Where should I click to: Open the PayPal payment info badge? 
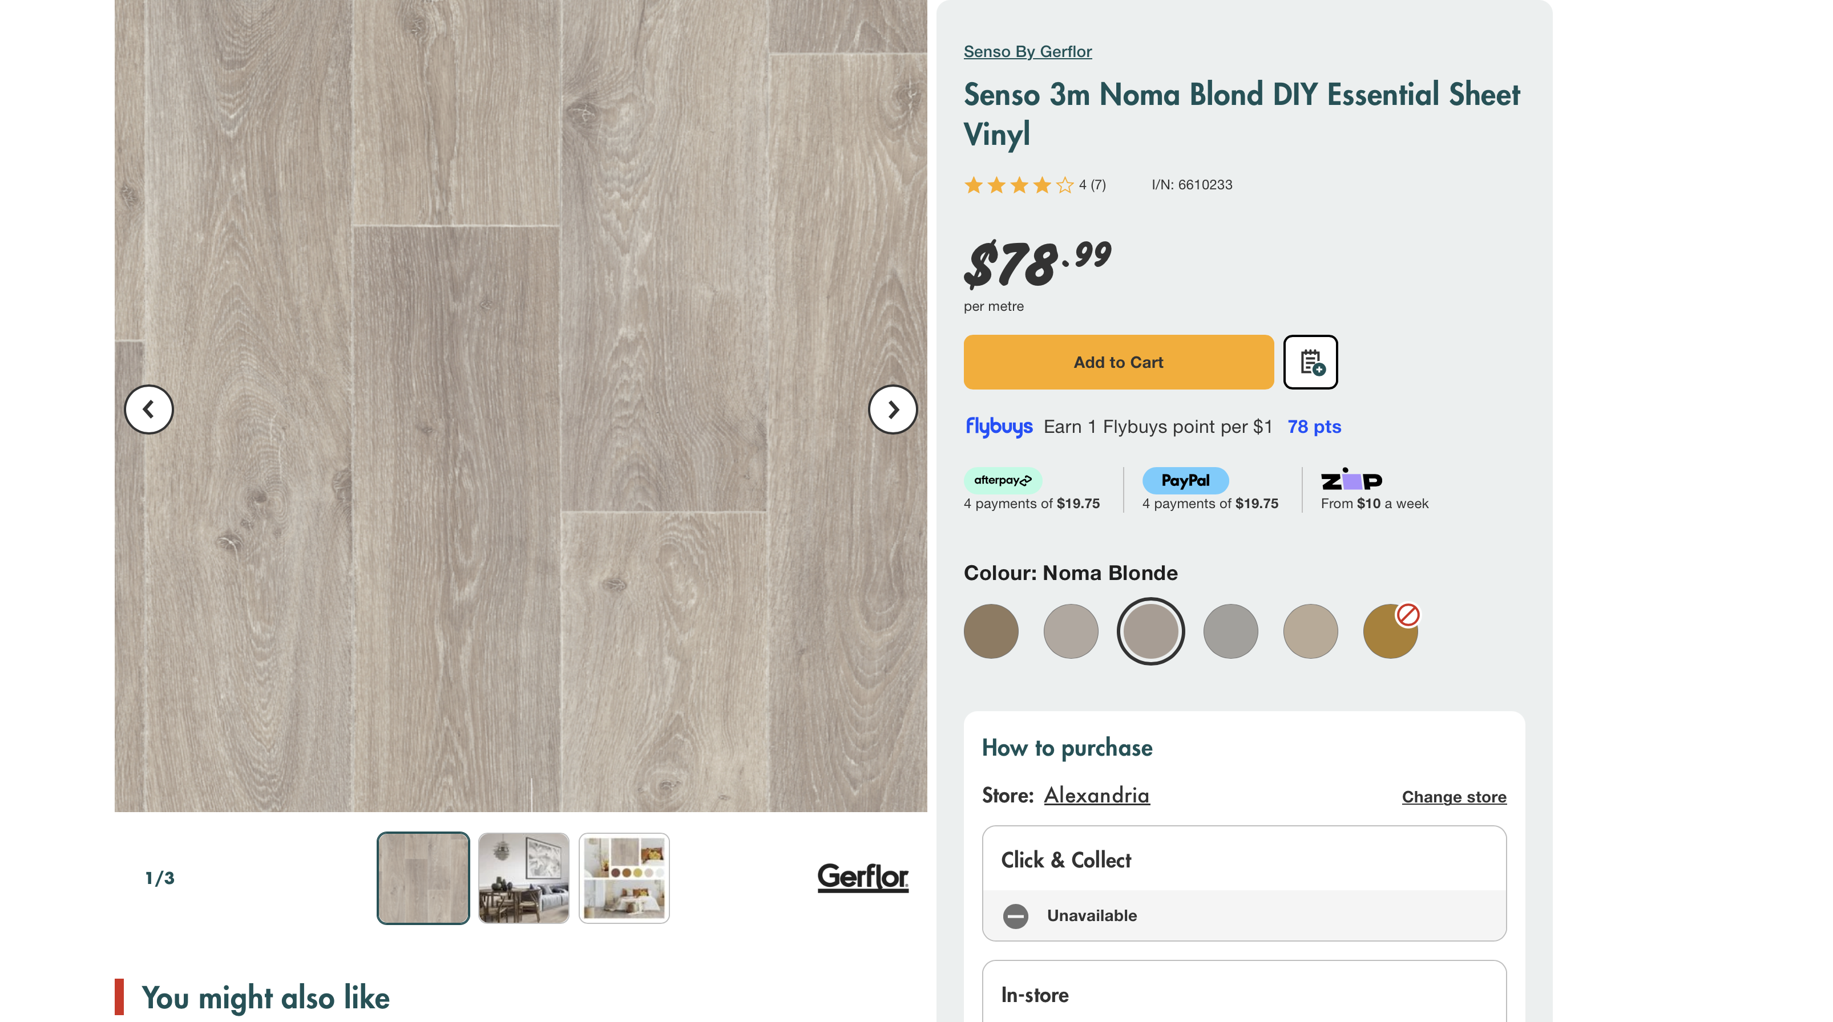[x=1185, y=481]
